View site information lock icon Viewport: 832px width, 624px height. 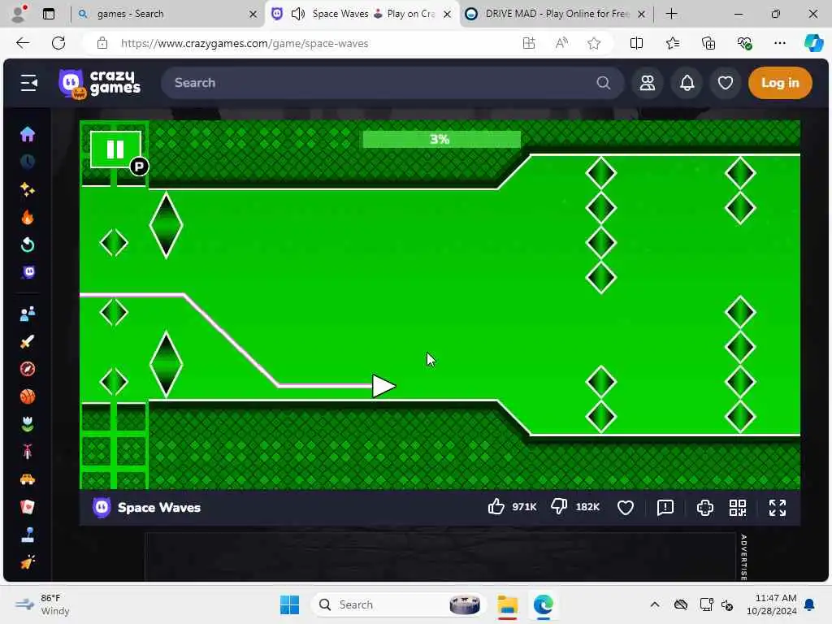coord(102,43)
